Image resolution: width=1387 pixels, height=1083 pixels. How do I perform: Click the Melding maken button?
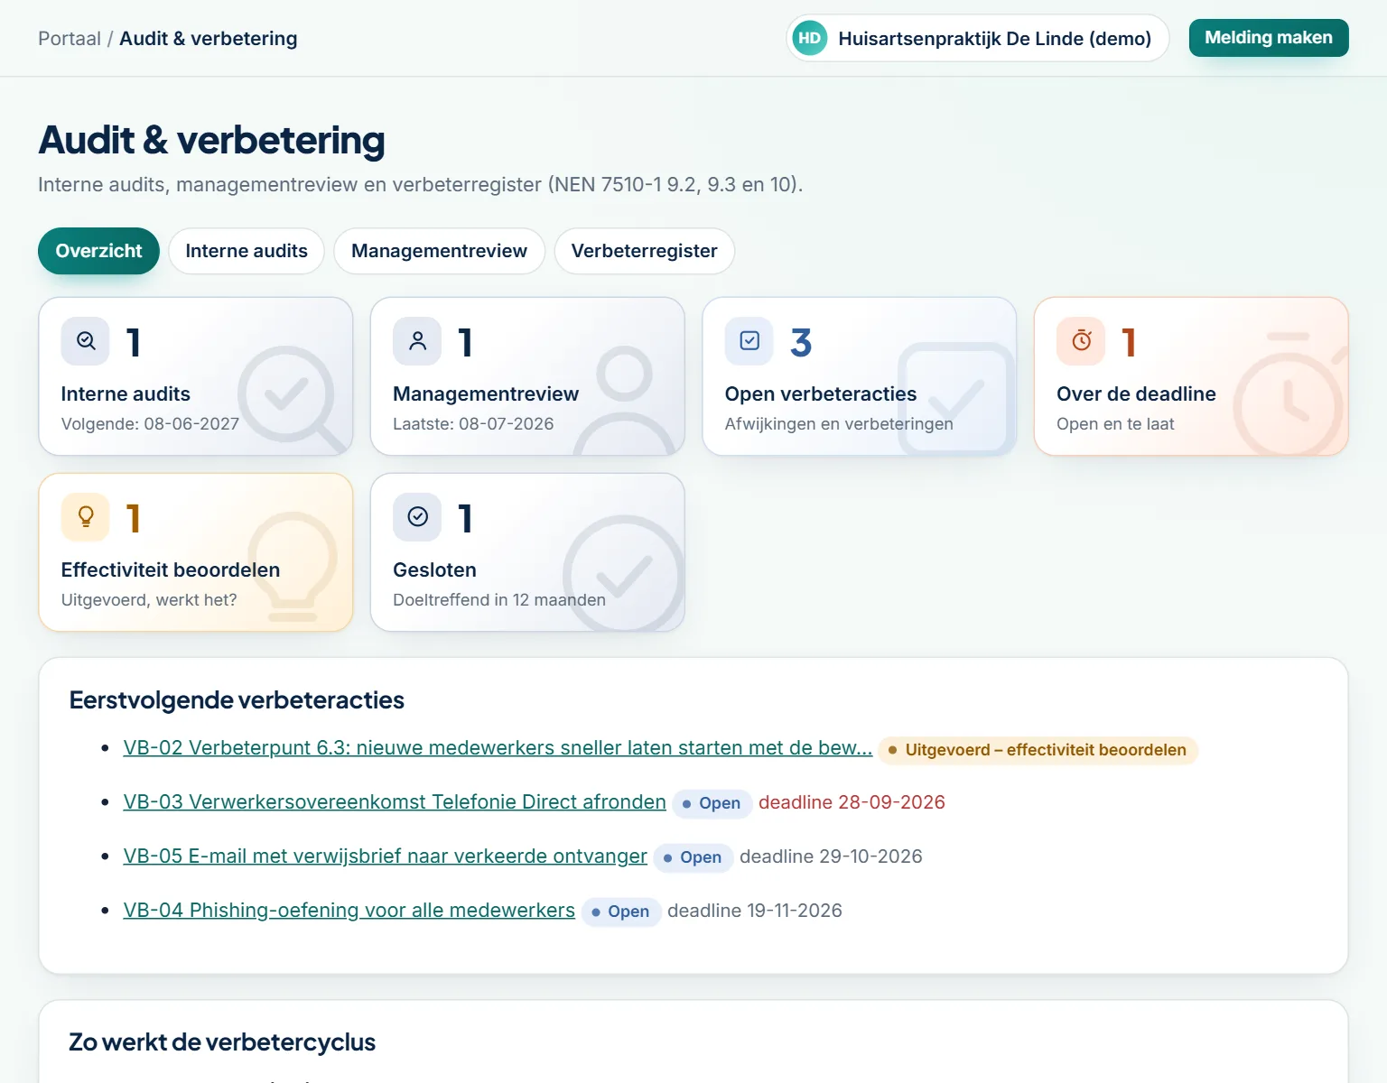coord(1269,38)
